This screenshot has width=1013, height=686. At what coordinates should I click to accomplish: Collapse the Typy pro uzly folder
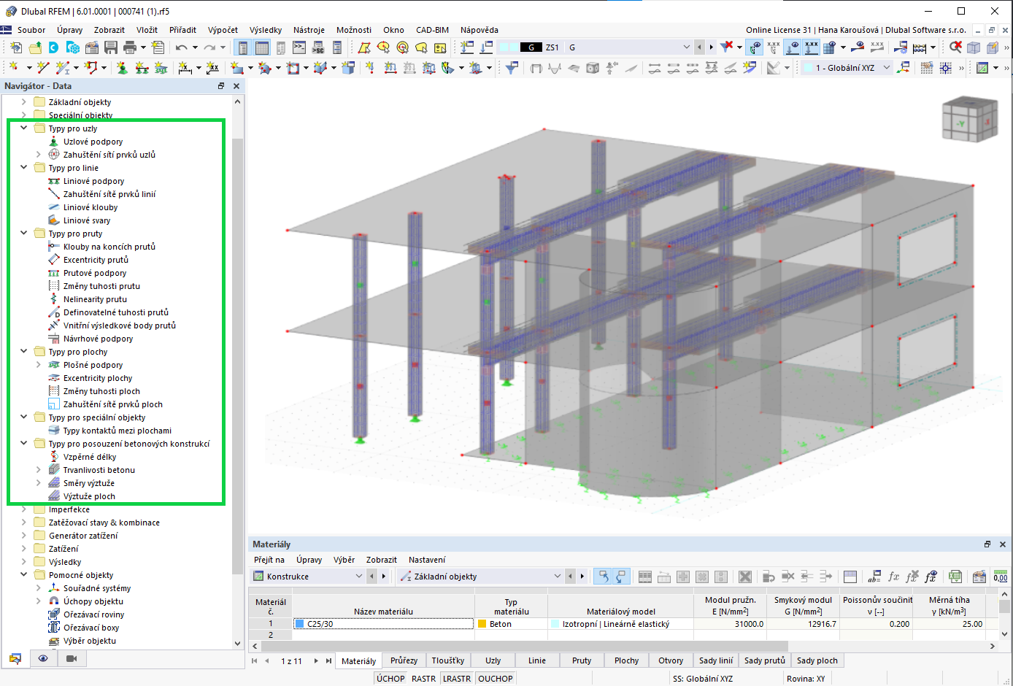point(23,128)
